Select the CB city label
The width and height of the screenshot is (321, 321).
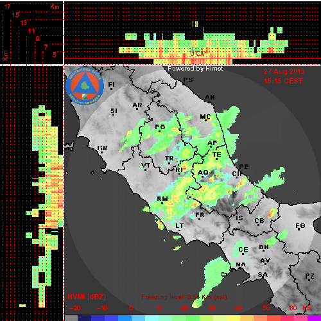pos(259,221)
